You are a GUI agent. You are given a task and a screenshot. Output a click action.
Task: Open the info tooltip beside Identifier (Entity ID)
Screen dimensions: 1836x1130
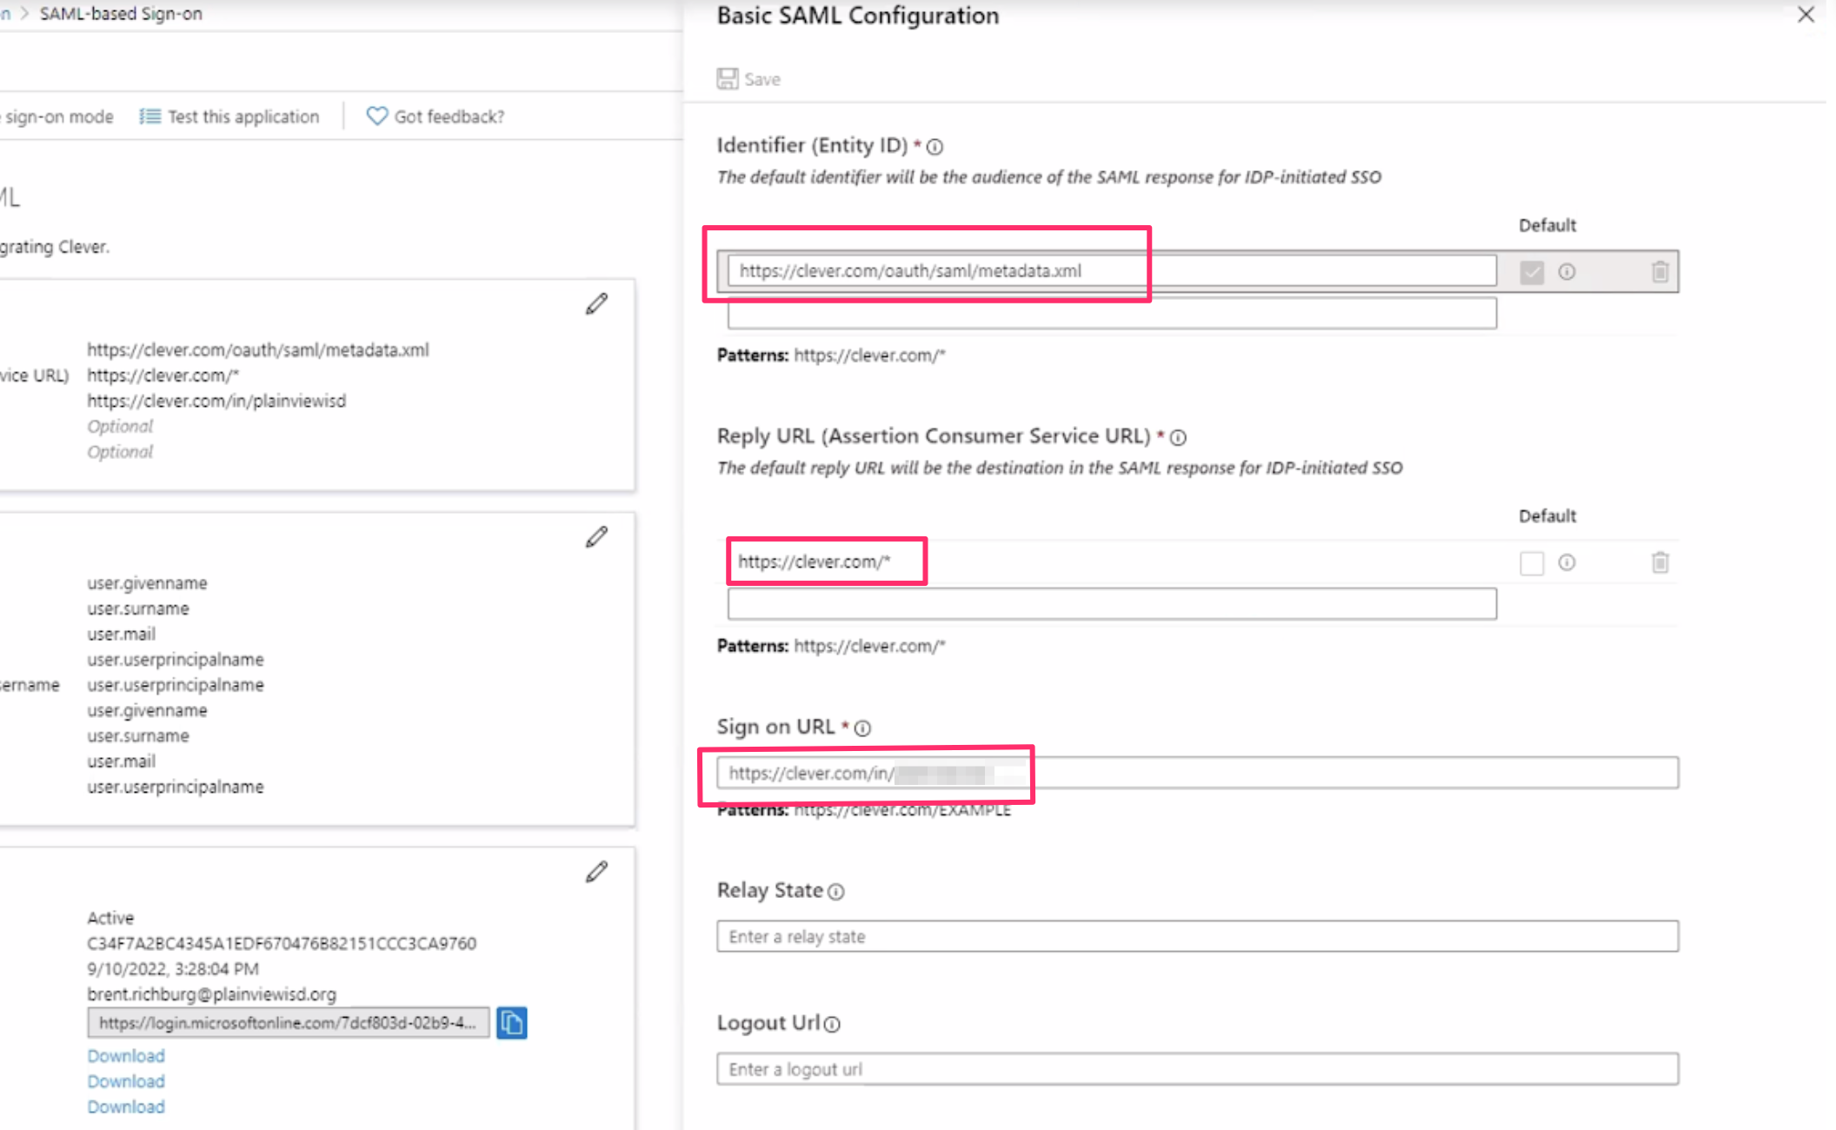[x=935, y=147]
